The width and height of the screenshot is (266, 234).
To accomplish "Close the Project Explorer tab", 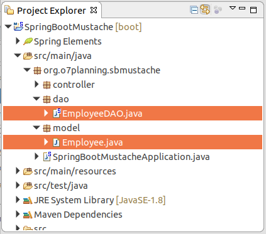I will (94, 10).
